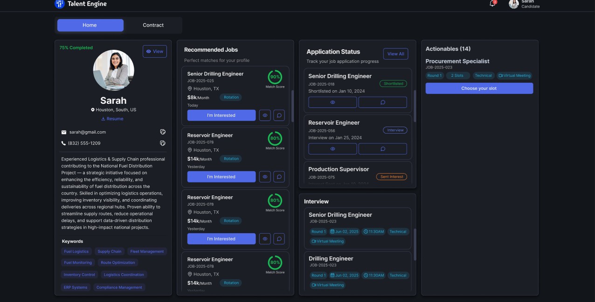Open the notifications bell
The width and height of the screenshot is (595, 302).
(x=492, y=4)
